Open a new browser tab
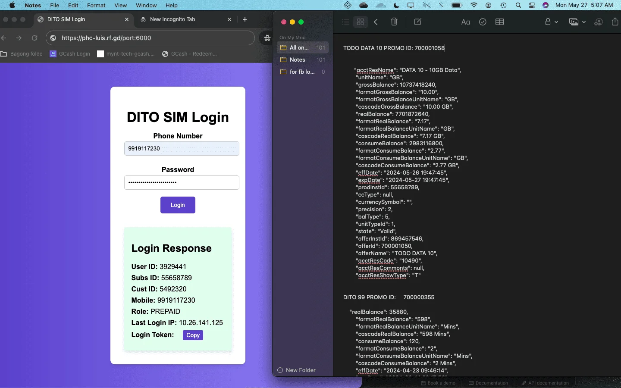Screen dimensions: 621x388 pos(245,19)
